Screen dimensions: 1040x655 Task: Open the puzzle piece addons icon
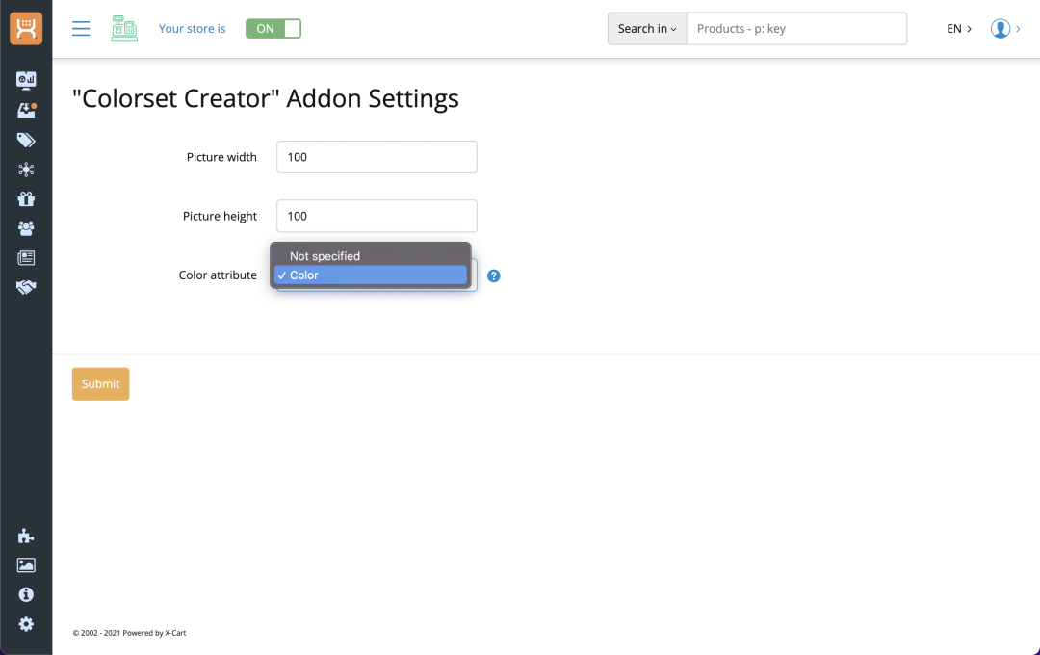pos(26,537)
